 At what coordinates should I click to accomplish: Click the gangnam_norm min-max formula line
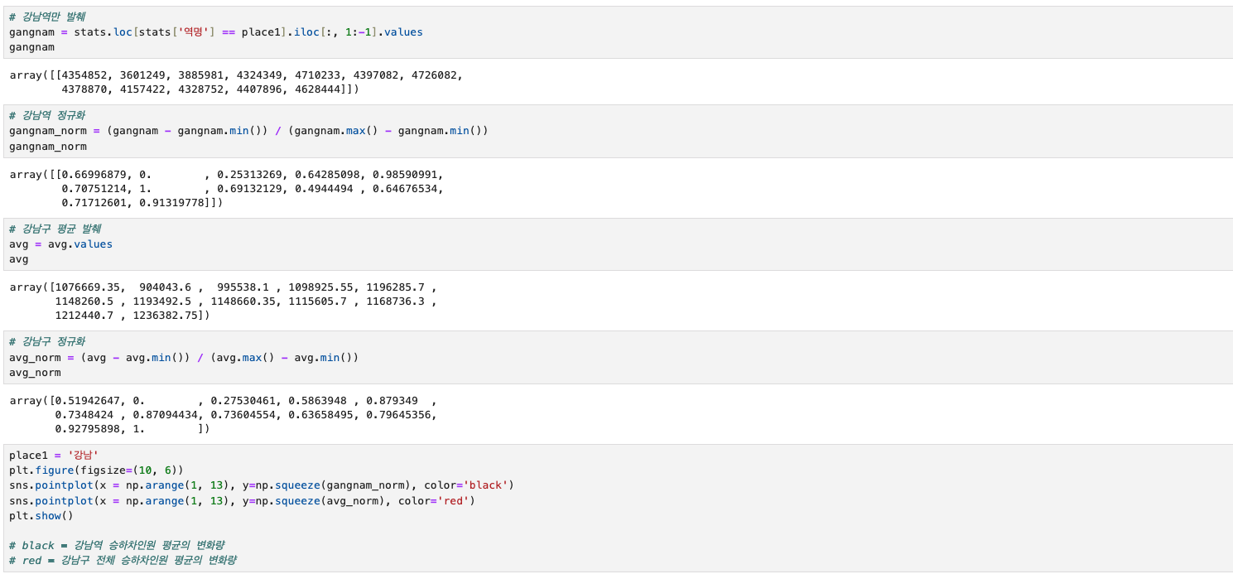tap(248, 131)
